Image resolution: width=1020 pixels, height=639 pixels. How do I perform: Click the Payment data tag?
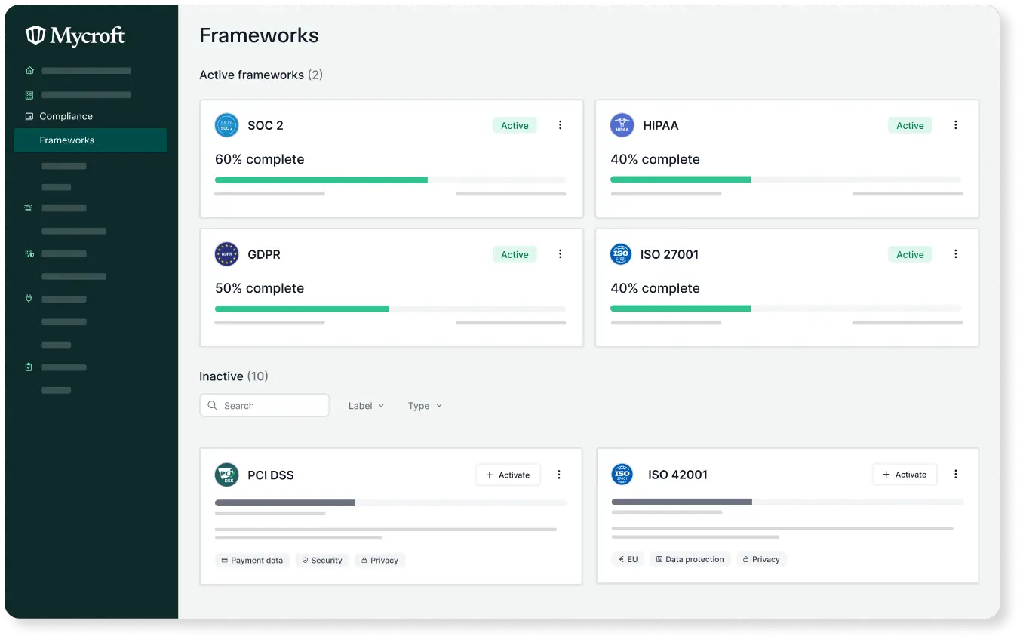(x=252, y=561)
